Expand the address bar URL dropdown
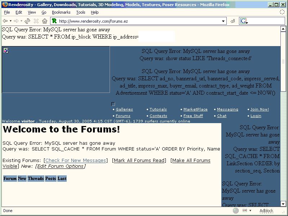This screenshot has width=288, height=216. [x=223, y=21]
